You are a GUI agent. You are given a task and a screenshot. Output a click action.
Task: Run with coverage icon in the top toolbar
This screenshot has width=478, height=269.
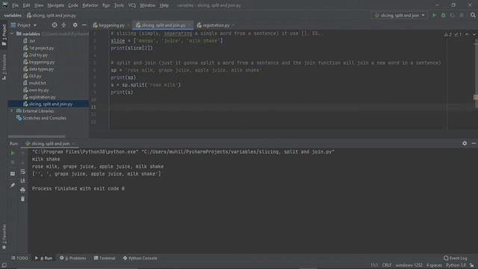click(453, 15)
